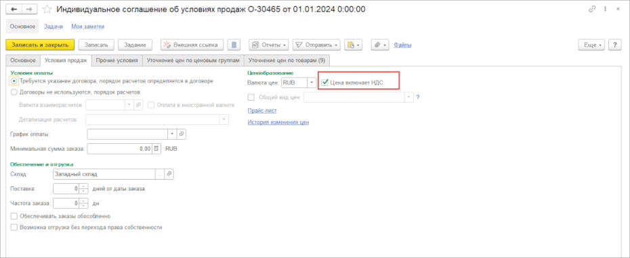Open the Основное navigation section
This screenshot has width=630, height=258.
pos(22,26)
